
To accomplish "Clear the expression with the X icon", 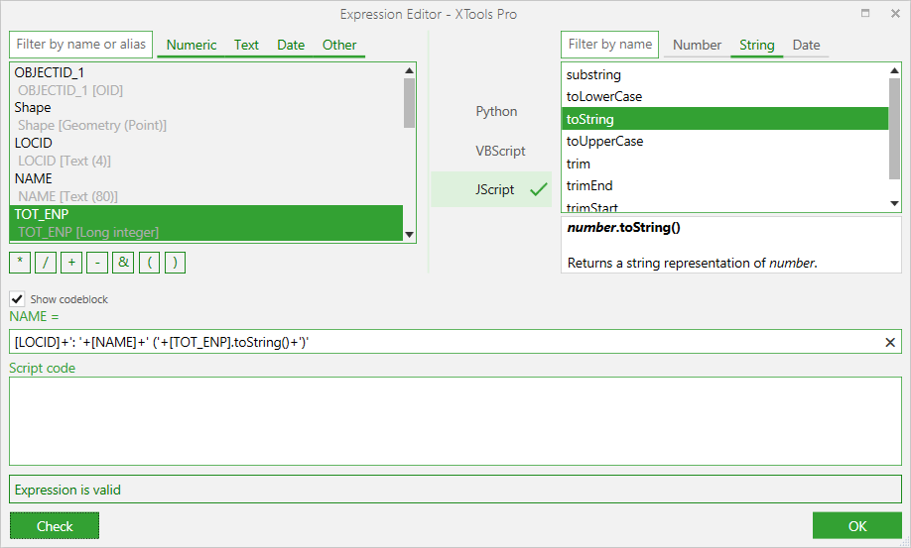I will [x=890, y=342].
